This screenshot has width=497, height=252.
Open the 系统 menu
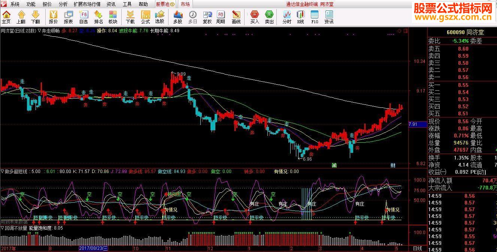pyautogui.click(x=15, y=4)
